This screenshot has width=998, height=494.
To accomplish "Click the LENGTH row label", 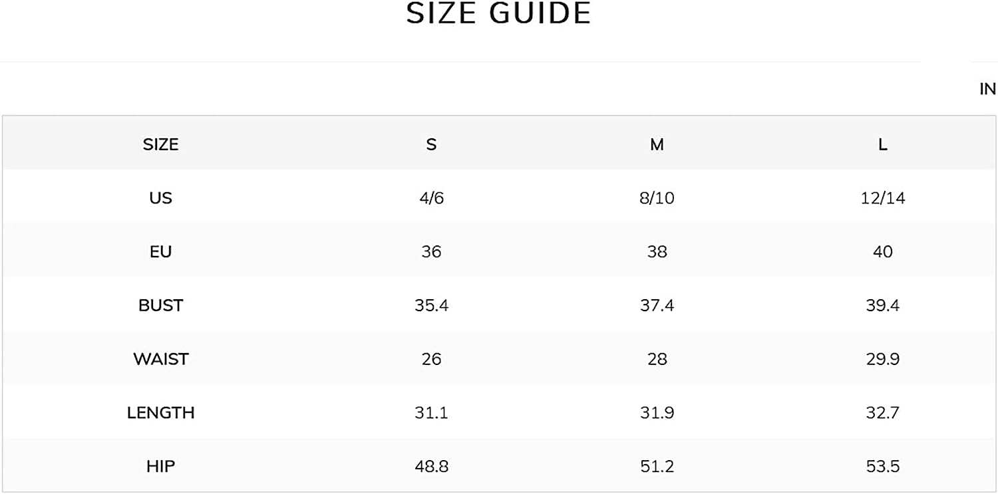I will pos(160,413).
